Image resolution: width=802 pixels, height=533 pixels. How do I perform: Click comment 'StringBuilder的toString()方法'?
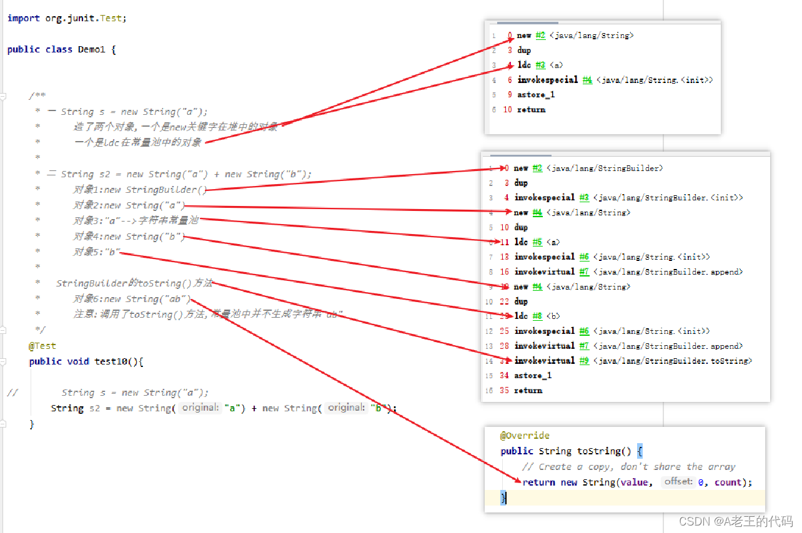pos(134,283)
